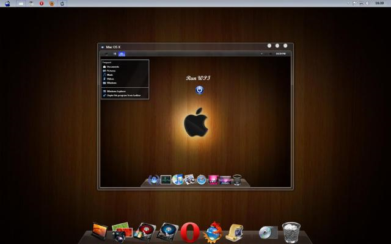391x244 pixels.
Task: Launch Opera from the bottom dock
Action: coord(190,232)
